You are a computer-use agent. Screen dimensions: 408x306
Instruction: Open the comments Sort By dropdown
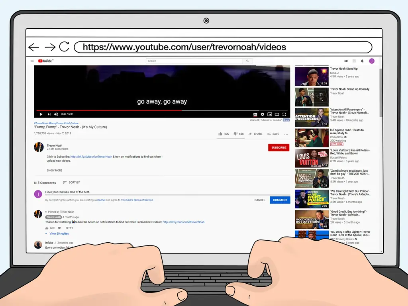71,182
